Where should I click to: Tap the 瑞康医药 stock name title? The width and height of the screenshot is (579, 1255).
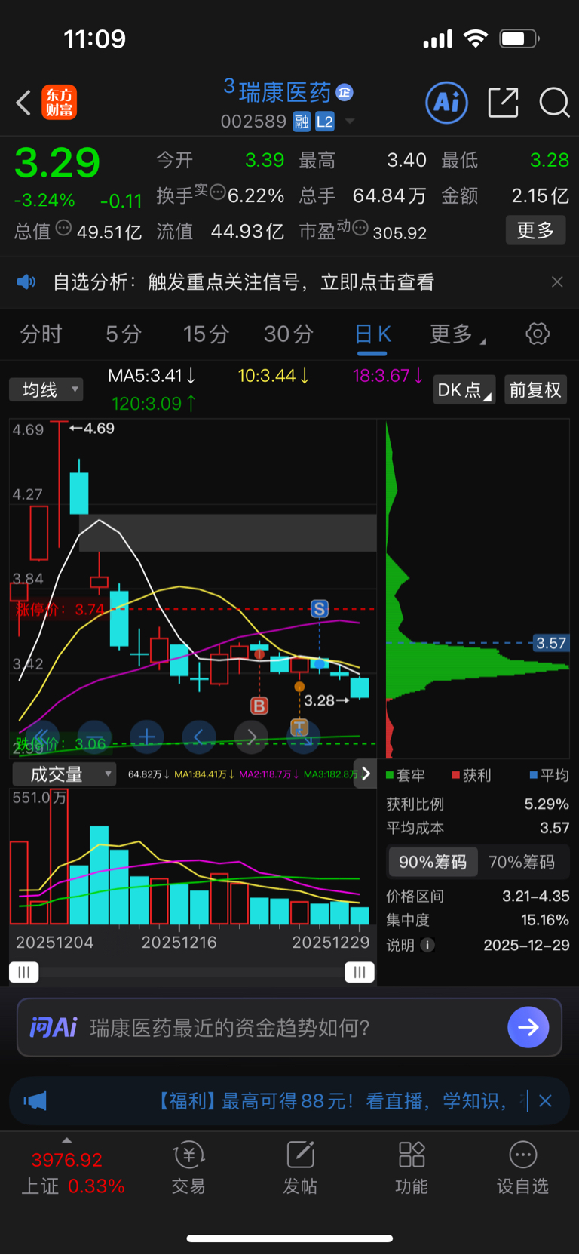pyautogui.click(x=285, y=92)
